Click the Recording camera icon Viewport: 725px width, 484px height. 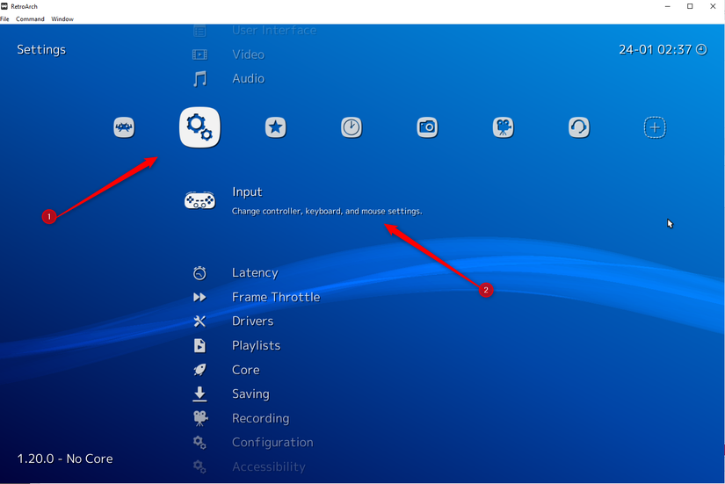pos(200,418)
